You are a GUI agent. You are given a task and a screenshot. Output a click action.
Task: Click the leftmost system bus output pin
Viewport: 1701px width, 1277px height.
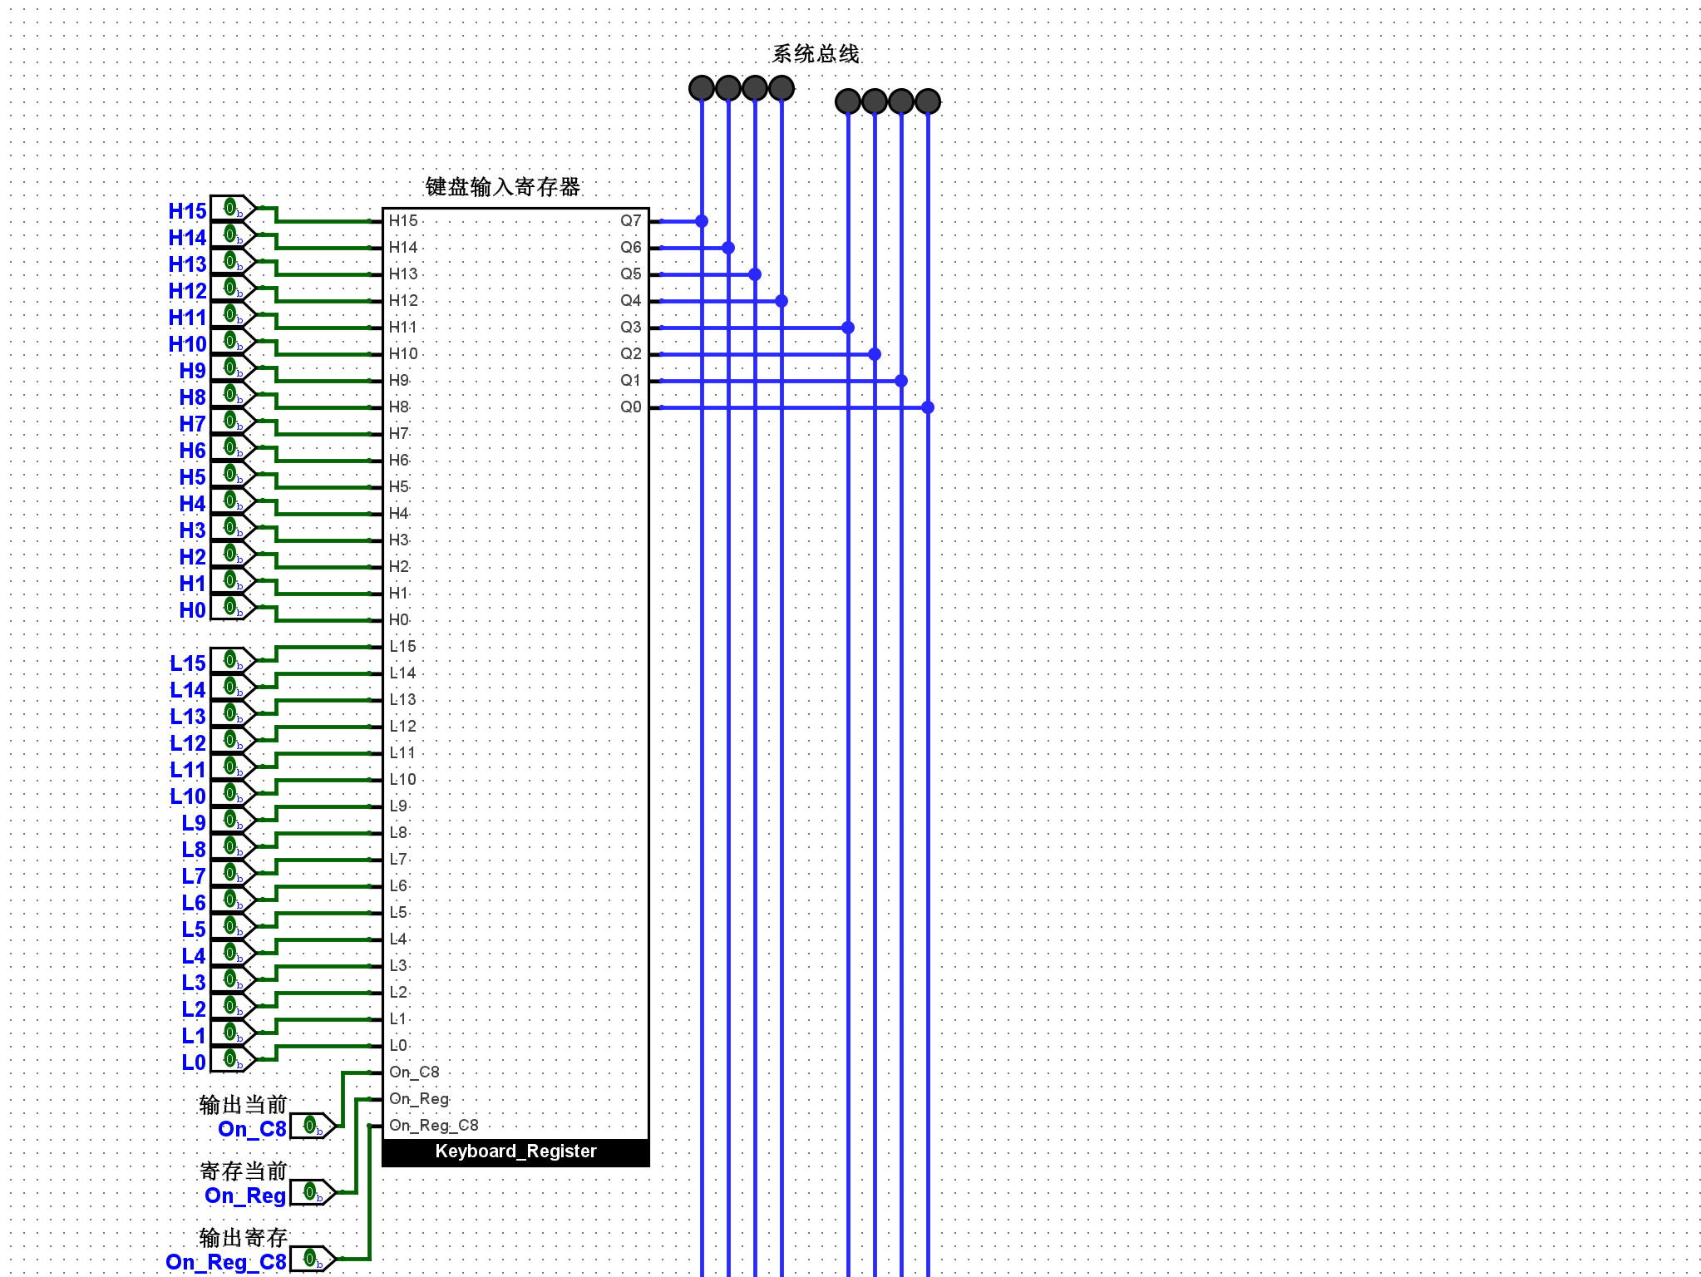pos(702,88)
